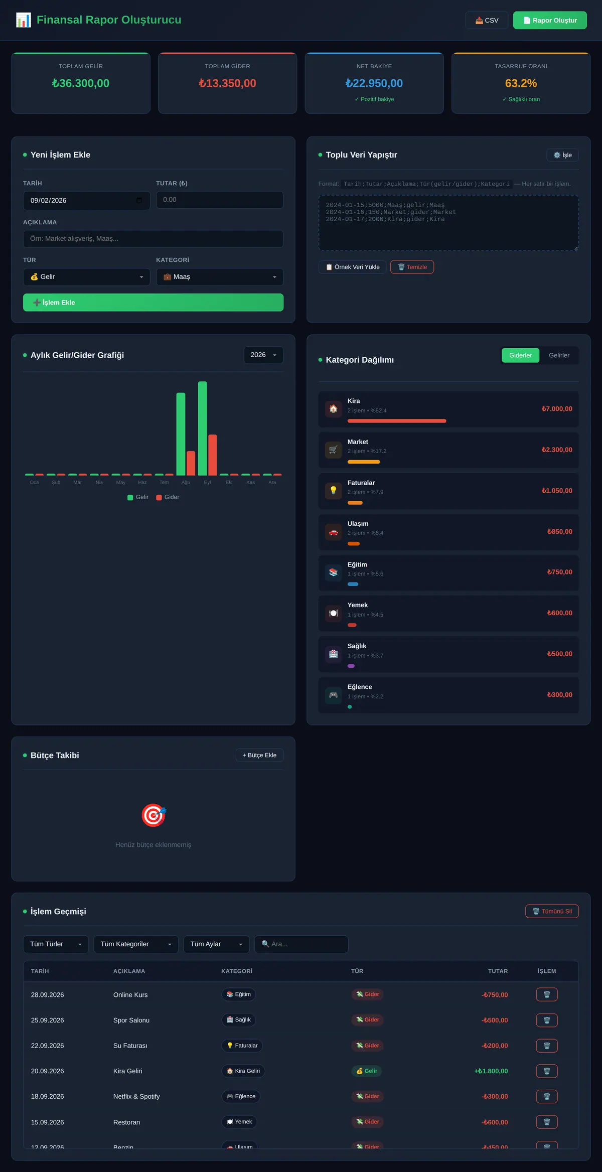Click the Kira Geliri category tag
The width and height of the screenshot is (602, 1172).
click(x=243, y=1071)
